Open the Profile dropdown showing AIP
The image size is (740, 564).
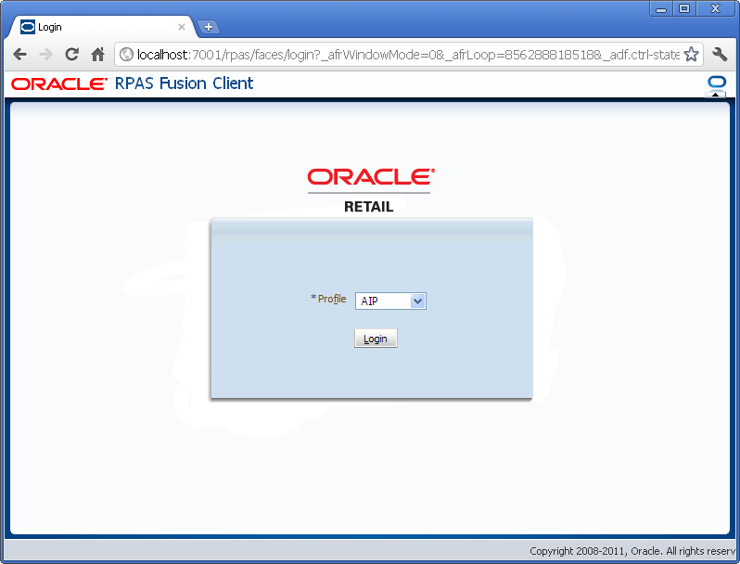coord(390,301)
